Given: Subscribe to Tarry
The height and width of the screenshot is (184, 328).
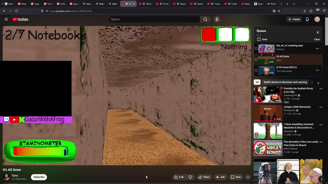Looking at the screenshot, I should 39,177.
